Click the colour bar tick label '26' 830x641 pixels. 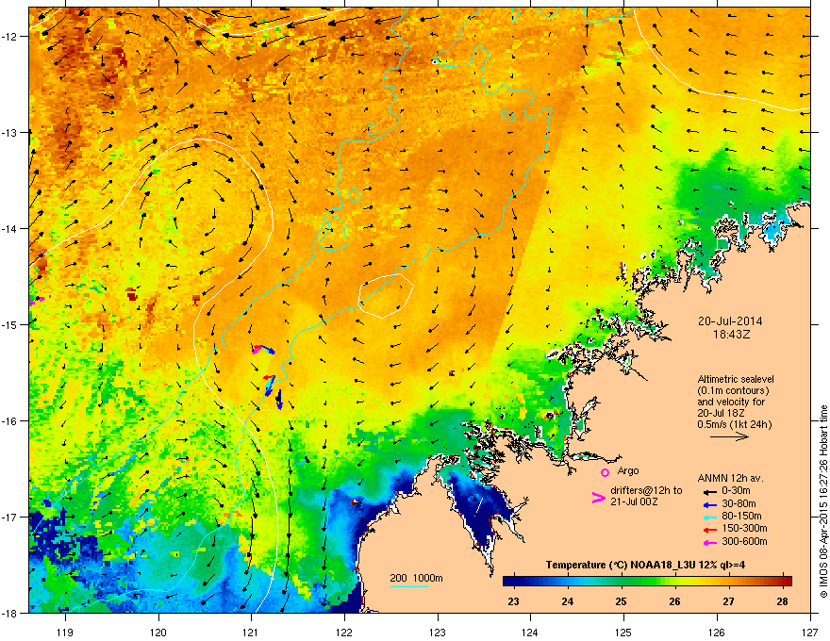click(x=674, y=601)
